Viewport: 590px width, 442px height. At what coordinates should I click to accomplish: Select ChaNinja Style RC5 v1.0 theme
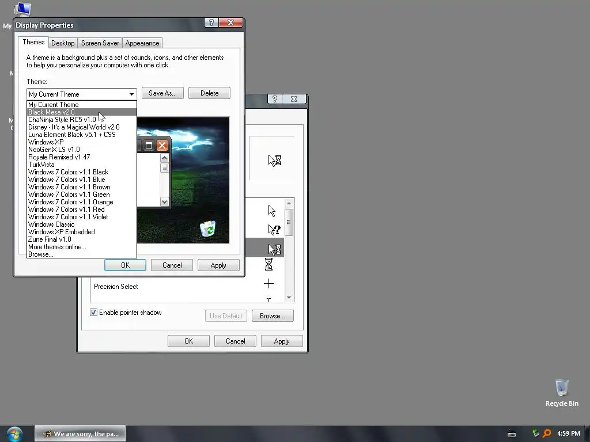(x=82, y=120)
